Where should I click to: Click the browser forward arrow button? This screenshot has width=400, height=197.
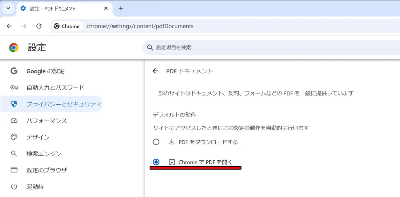(x=24, y=26)
